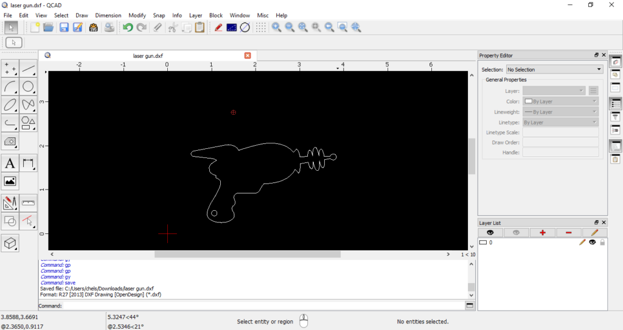The width and height of the screenshot is (623, 330).
Task: Select the Text tool (A icon)
Action: [10, 163]
